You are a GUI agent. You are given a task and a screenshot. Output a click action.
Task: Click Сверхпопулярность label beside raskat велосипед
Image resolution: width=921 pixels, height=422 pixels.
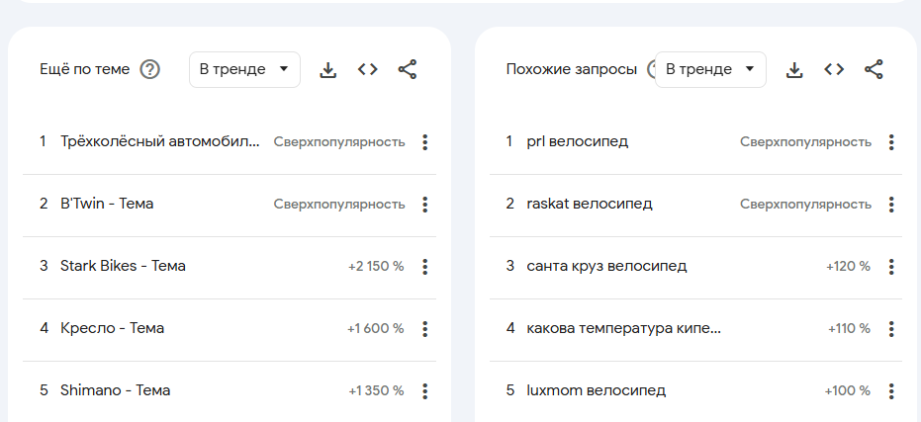pyautogui.click(x=805, y=205)
